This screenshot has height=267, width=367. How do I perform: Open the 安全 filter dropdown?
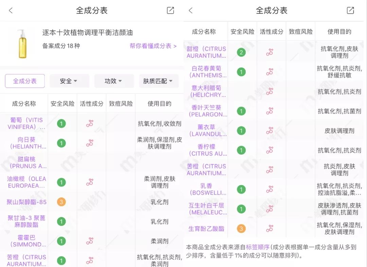69,81
